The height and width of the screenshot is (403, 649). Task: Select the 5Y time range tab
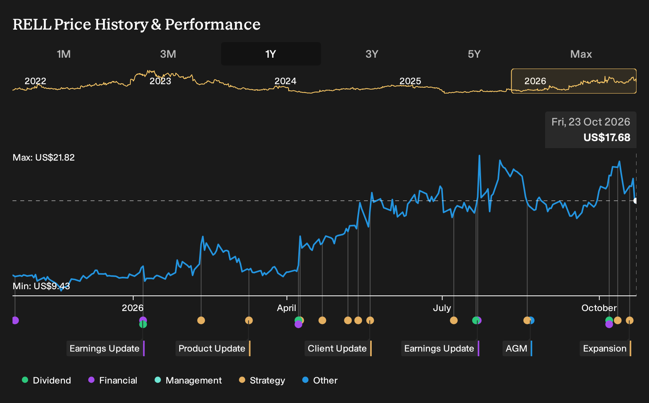click(x=474, y=54)
